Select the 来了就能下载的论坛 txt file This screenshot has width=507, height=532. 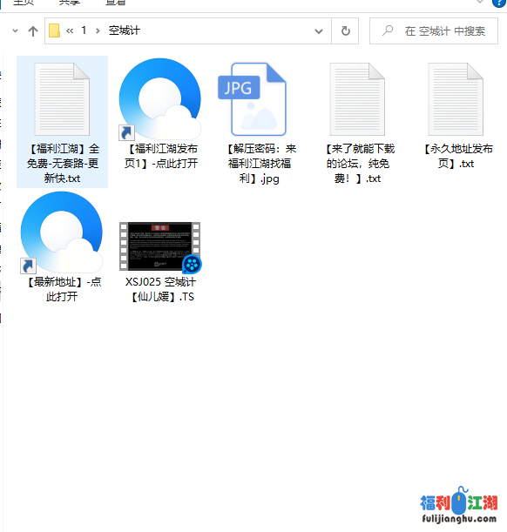[x=357, y=99]
